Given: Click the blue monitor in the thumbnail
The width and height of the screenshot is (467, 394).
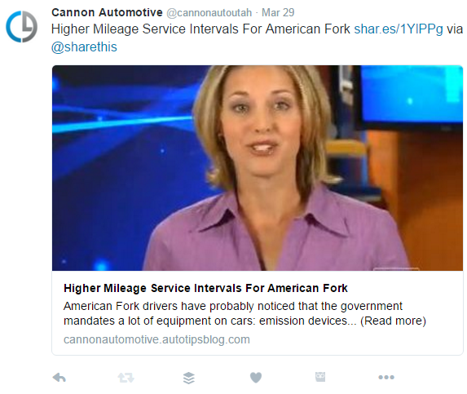Looking at the screenshot, I should (x=412, y=94).
